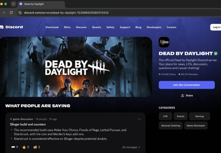Viewport: 221px width, 153px height.
Task: Open the Developers nav link
Action: coord(154,27)
